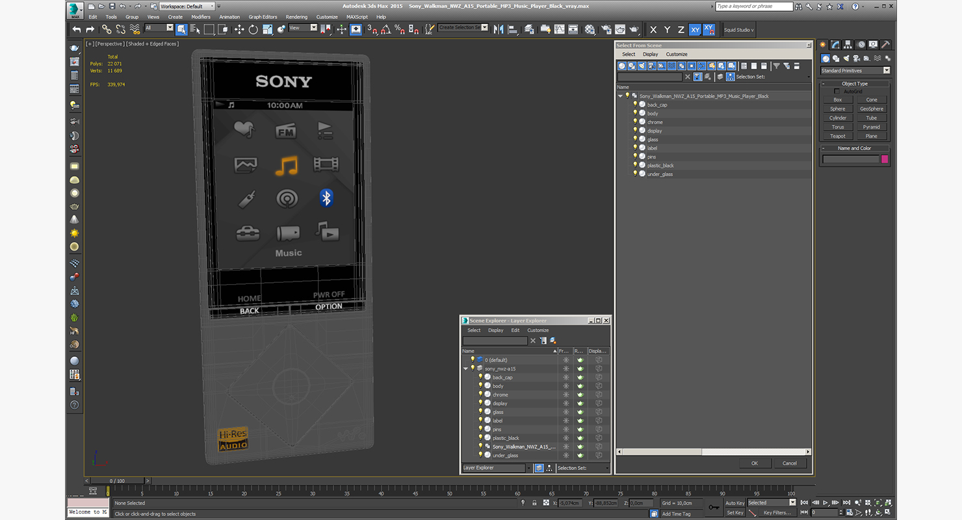The width and height of the screenshot is (962, 520).
Task: Open Render Setup dialog
Action: 606,29
